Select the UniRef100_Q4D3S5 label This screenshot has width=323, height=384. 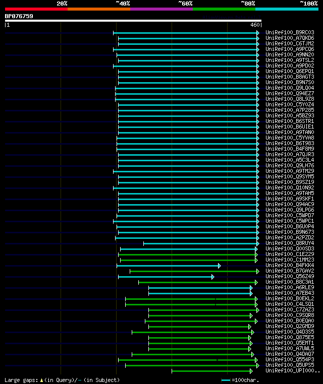point(290,332)
